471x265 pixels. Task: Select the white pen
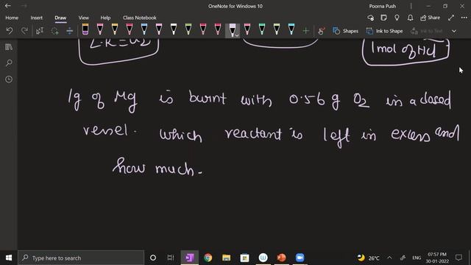pyautogui.click(x=174, y=29)
